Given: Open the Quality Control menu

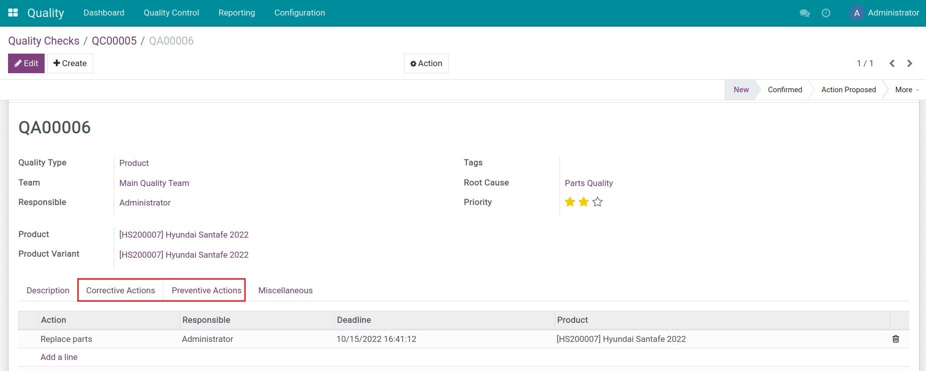Looking at the screenshot, I should pos(171,13).
